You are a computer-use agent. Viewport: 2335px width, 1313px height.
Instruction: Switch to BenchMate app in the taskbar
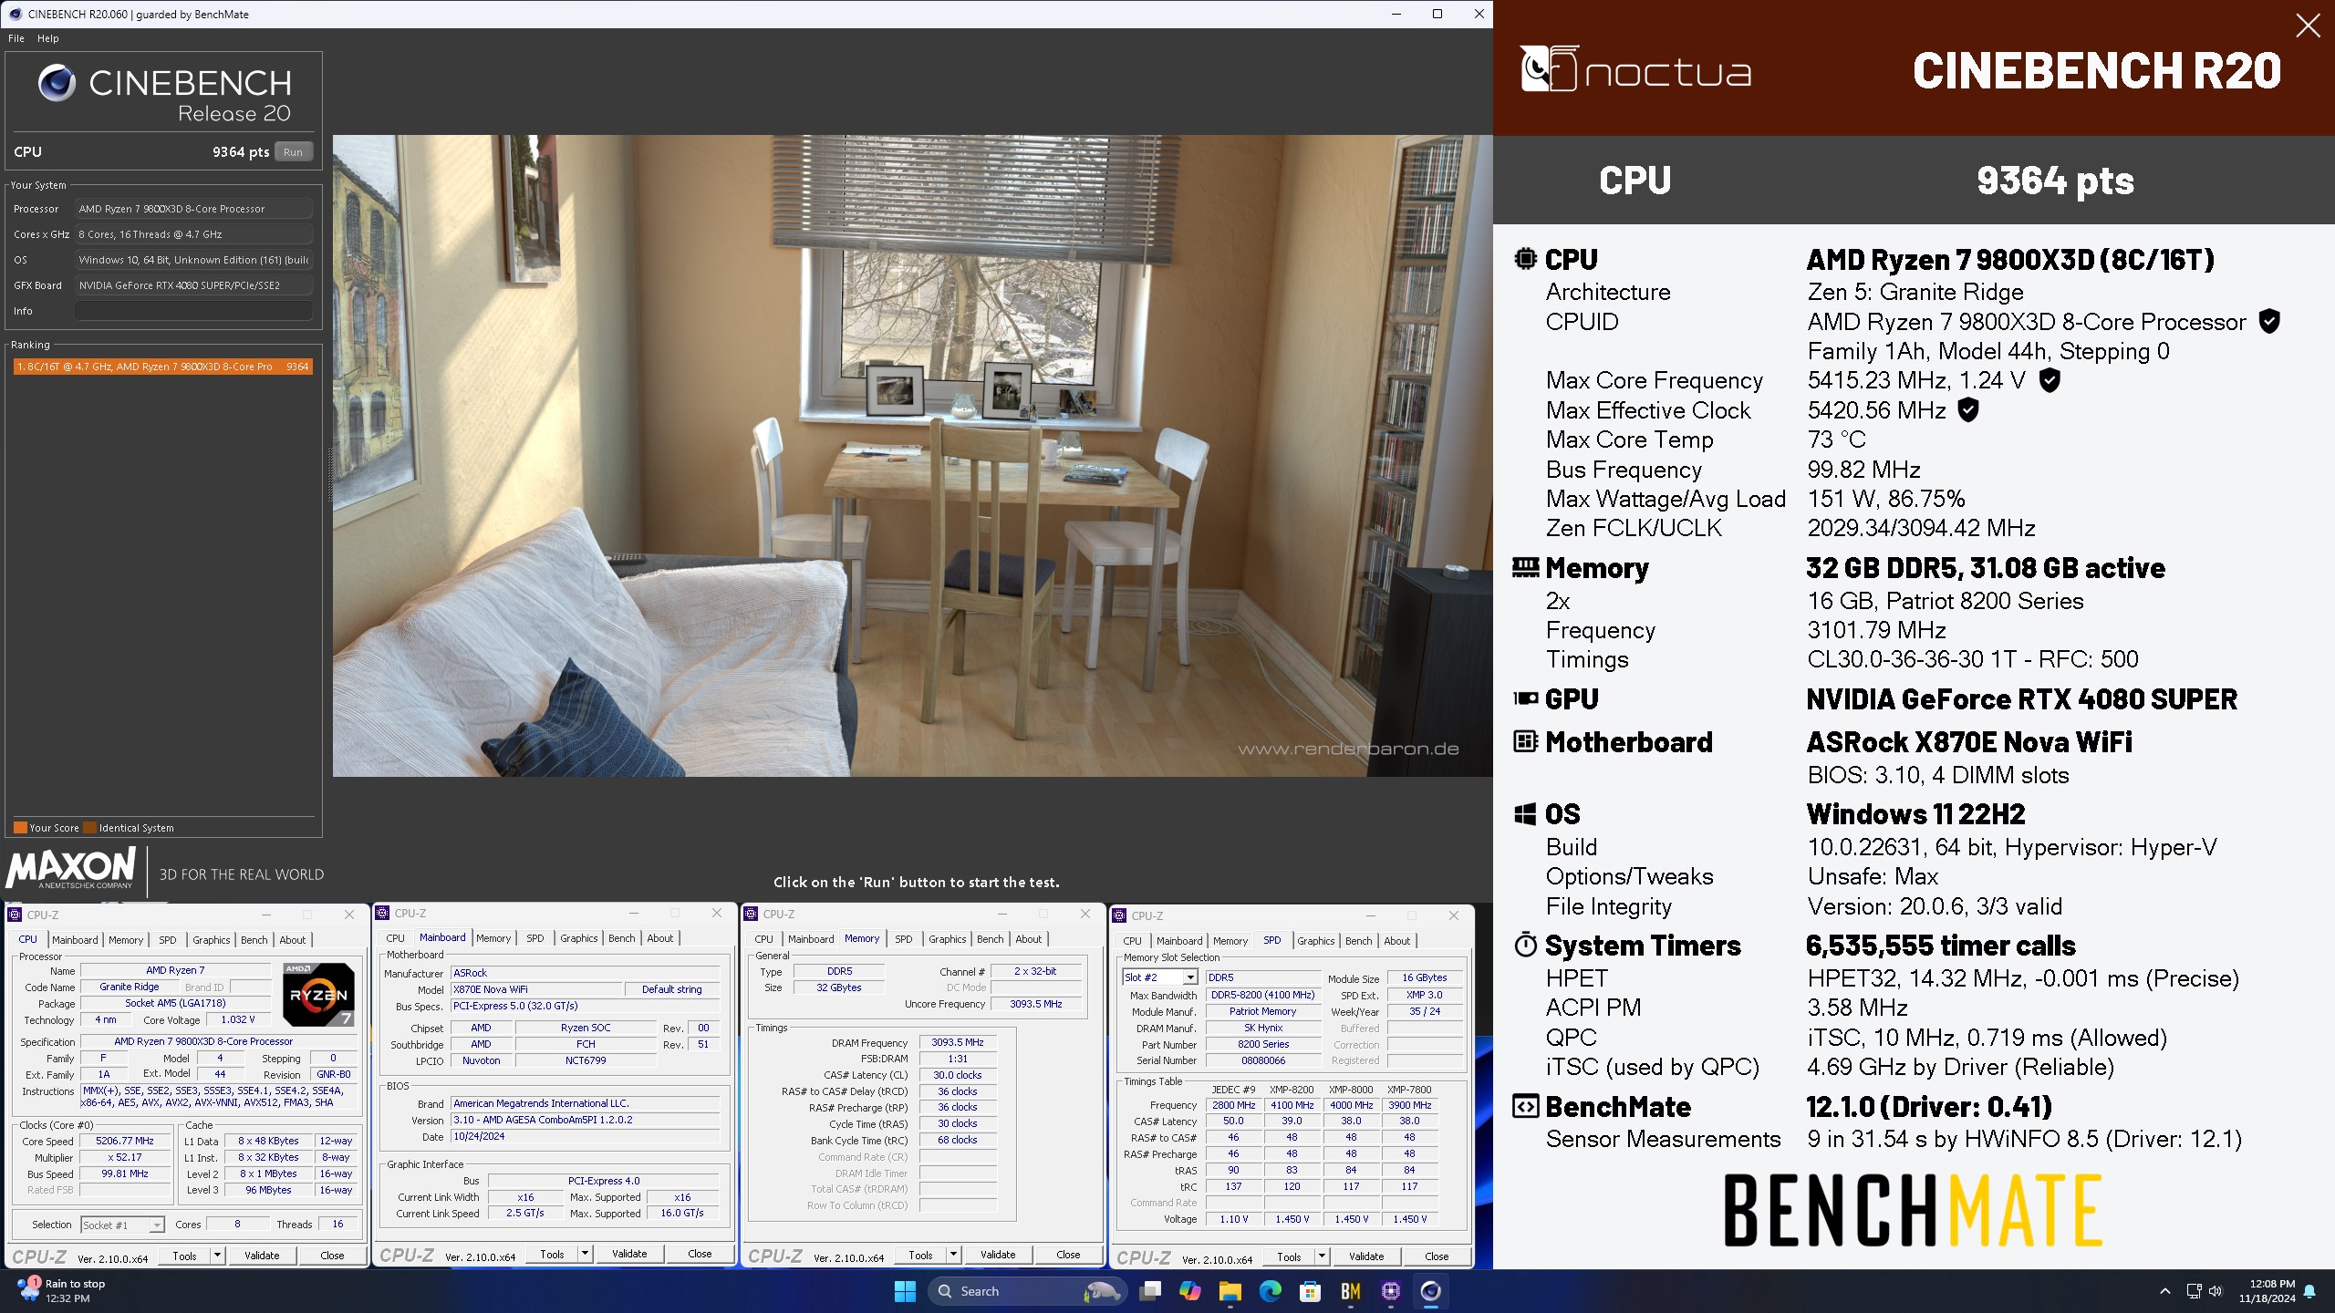click(x=1351, y=1291)
